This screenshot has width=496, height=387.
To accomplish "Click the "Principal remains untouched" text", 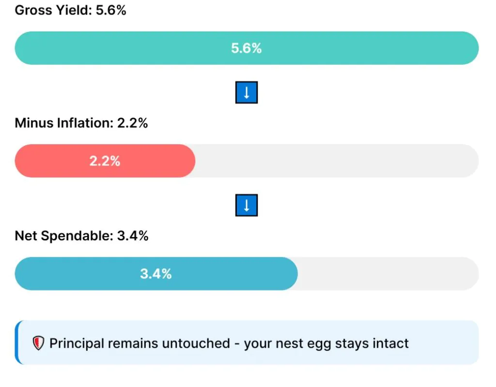I will [x=139, y=343].
